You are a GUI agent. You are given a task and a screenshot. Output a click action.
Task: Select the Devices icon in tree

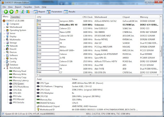click(x=7, y=52)
